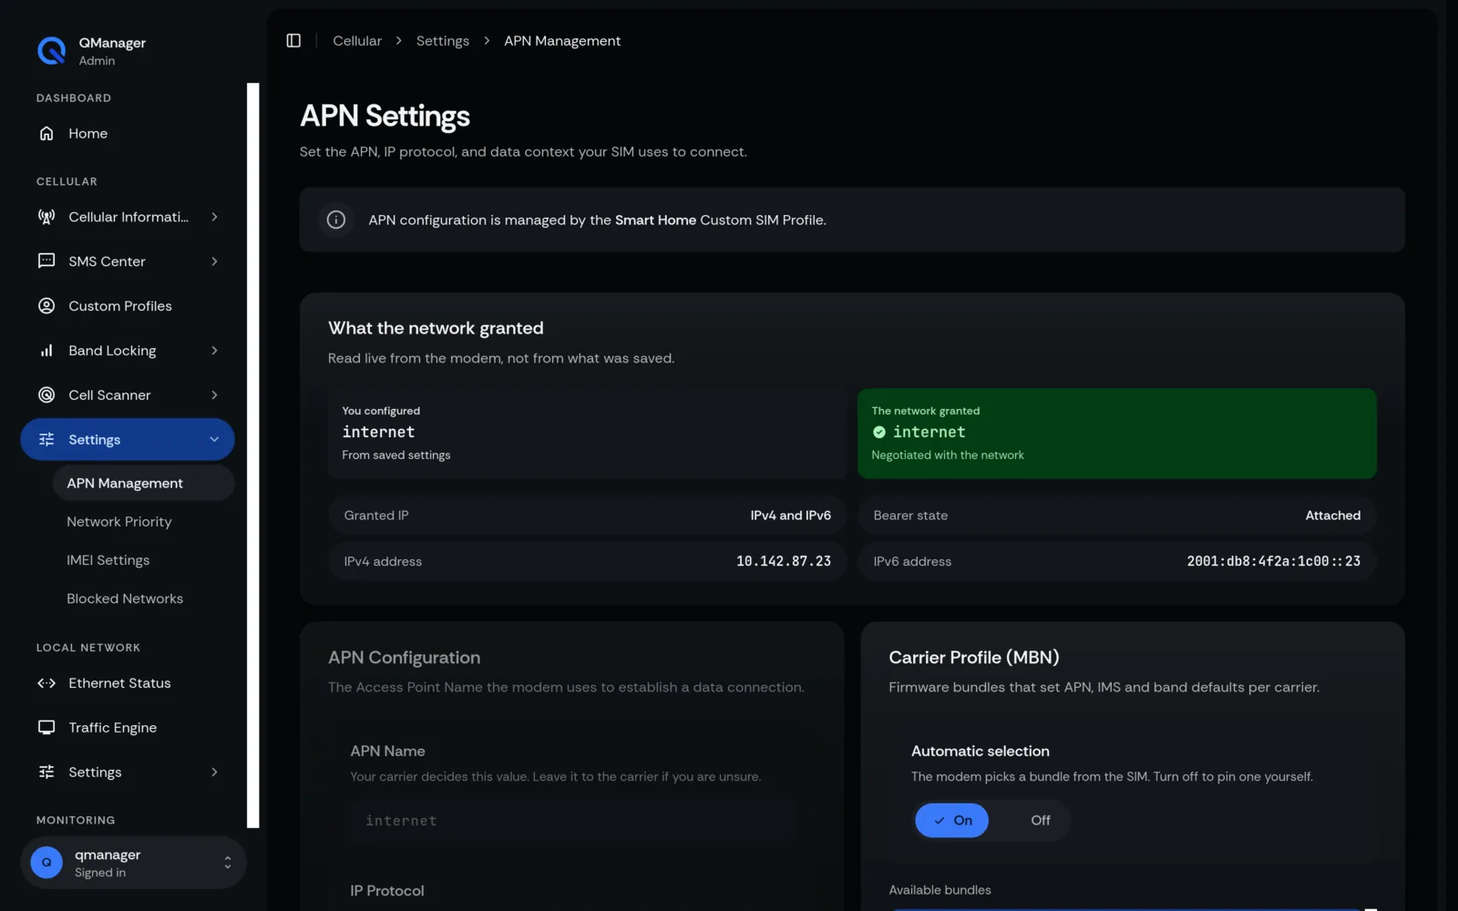1458x911 pixels.
Task: Turn Automatic selection Off
Action: 1040,821
